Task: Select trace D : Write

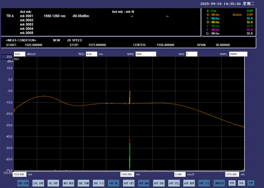Action: click(x=213, y=22)
